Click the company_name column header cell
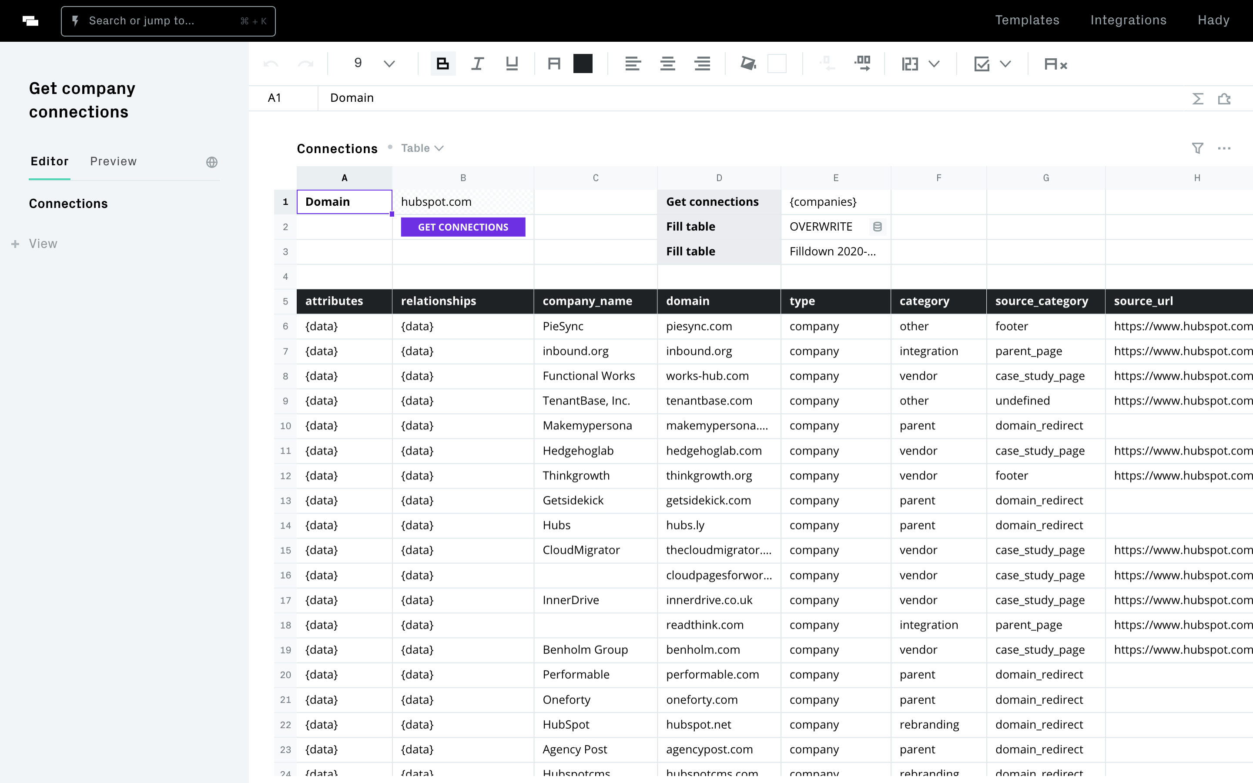This screenshot has width=1253, height=783. click(x=596, y=301)
